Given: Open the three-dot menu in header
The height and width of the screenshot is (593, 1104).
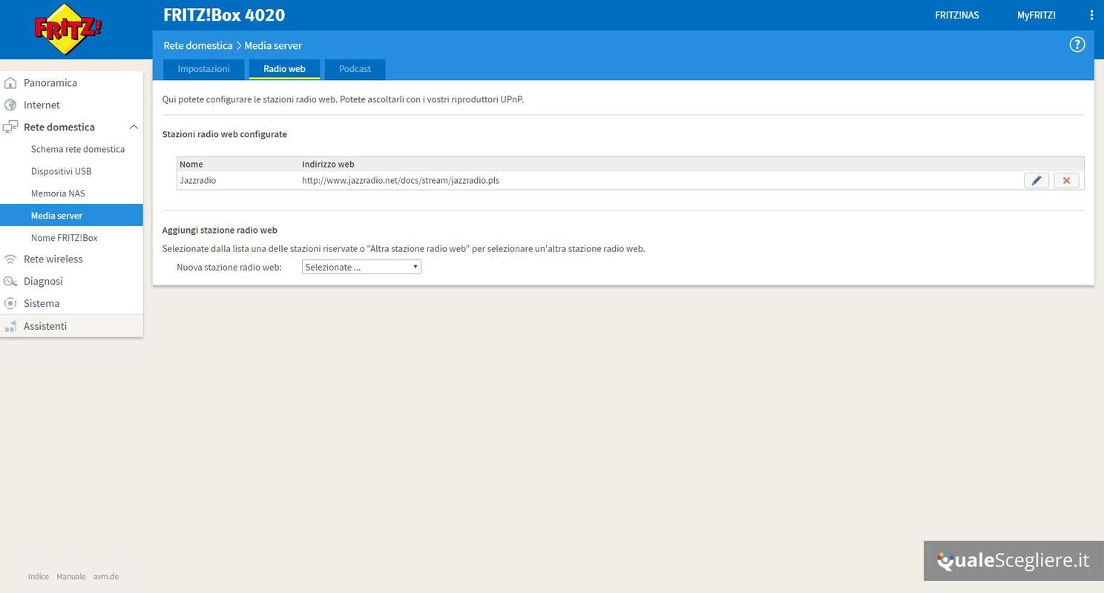Looking at the screenshot, I should pyautogui.click(x=1091, y=15).
